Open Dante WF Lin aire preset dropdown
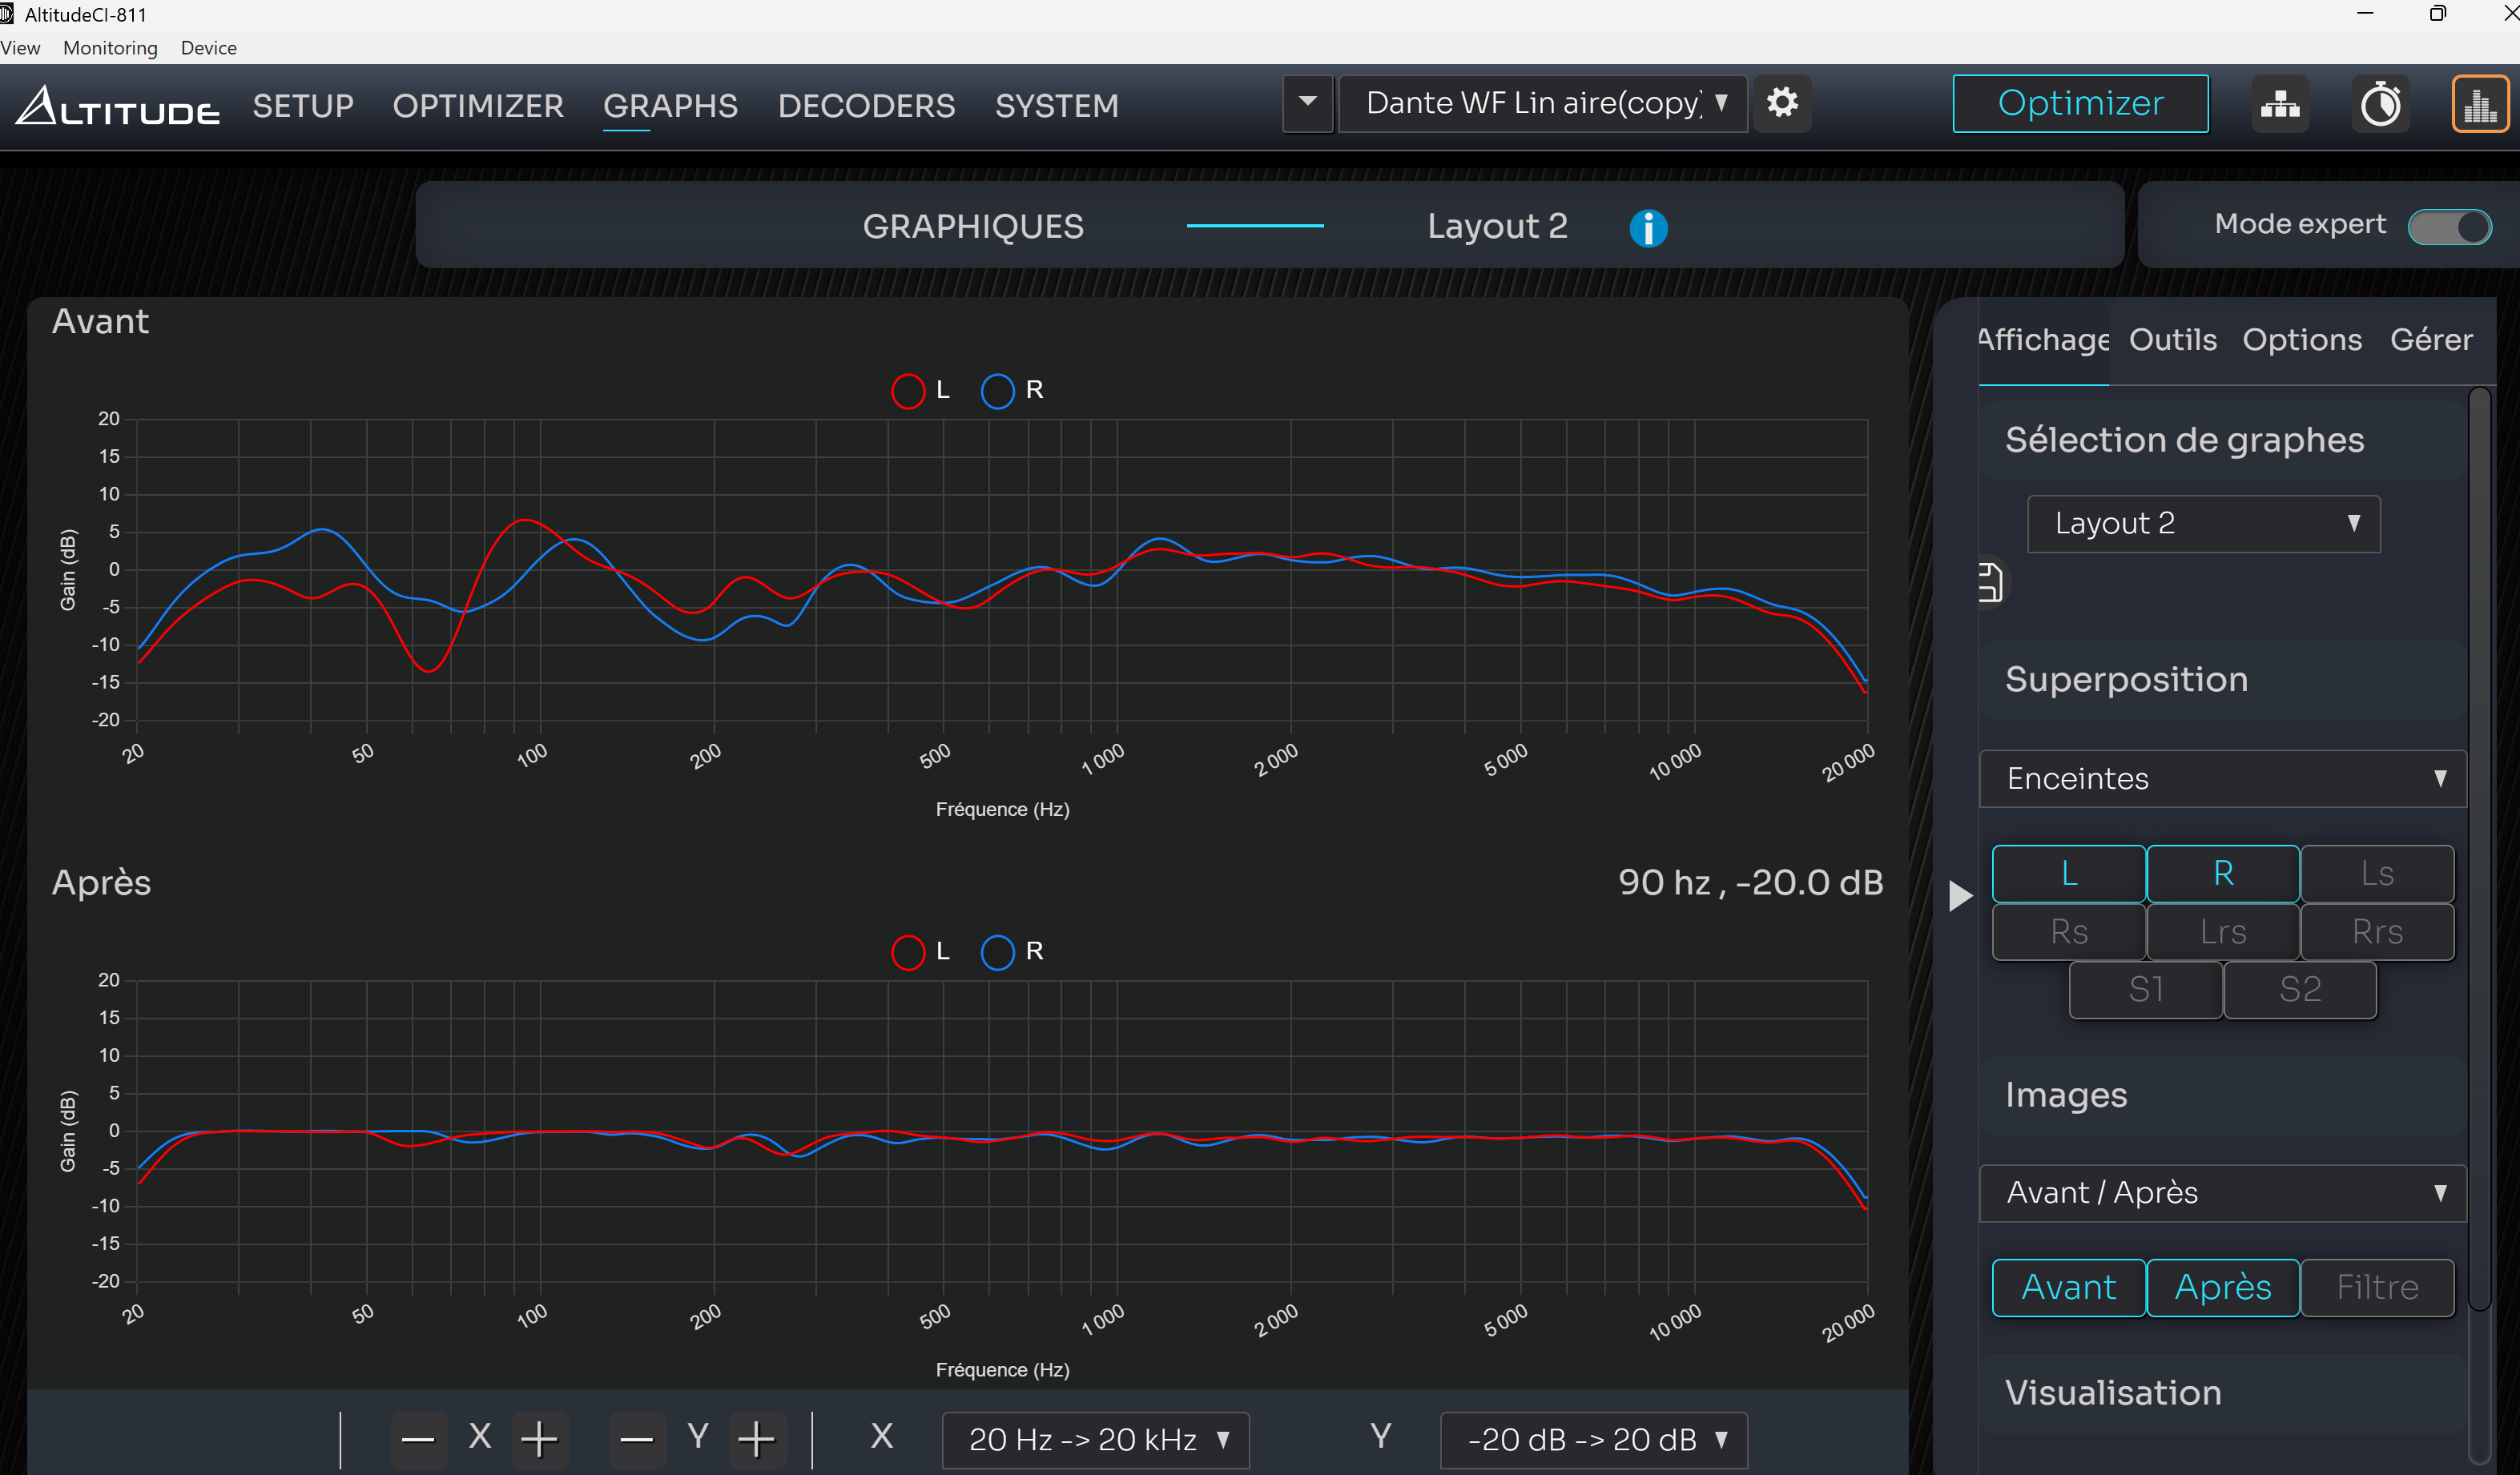 [x=1543, y=103]
